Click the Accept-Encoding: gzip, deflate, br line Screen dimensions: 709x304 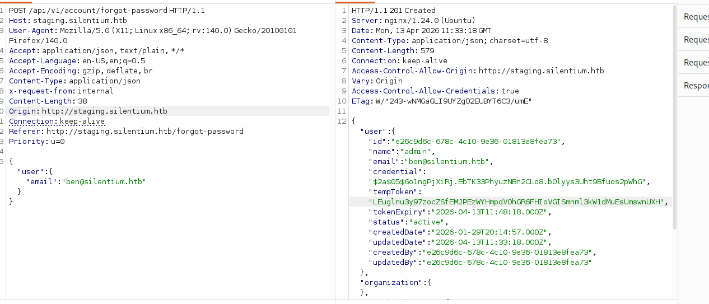(81, 71)
